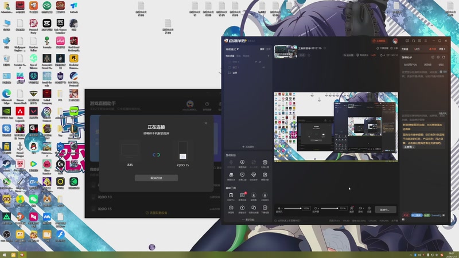459x258 pixels.
Task: Select the 窗口1 source row
Action: pos(247,67)
